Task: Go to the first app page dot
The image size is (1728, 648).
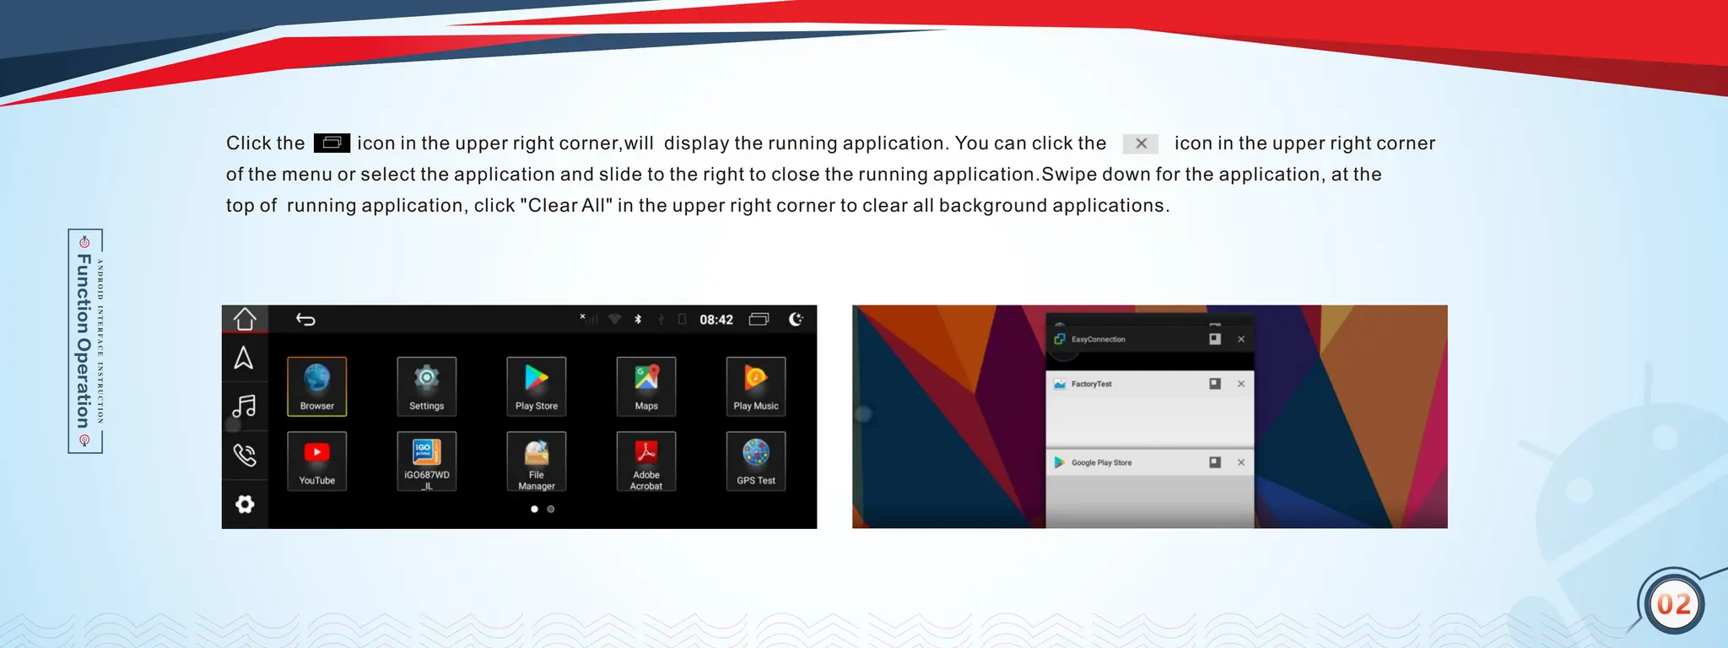Action: [x=534, y=509]
